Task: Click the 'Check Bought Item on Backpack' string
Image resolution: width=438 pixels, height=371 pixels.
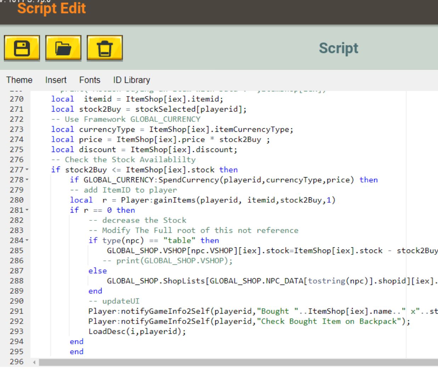Action: click(x=331, y=321)
